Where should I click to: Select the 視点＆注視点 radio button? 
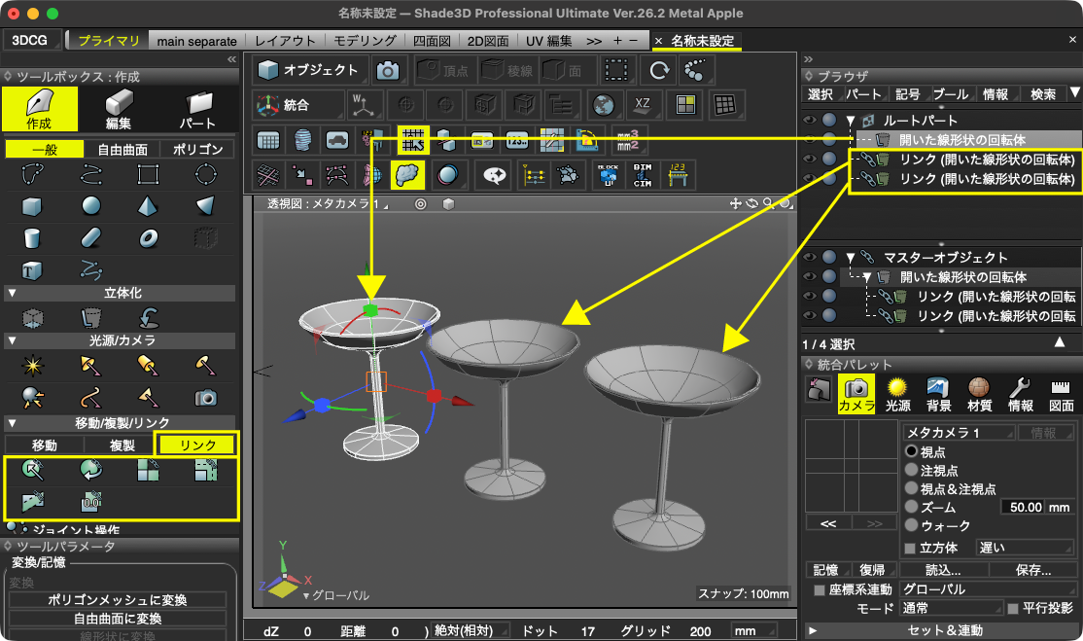click(x=911, y=489)
